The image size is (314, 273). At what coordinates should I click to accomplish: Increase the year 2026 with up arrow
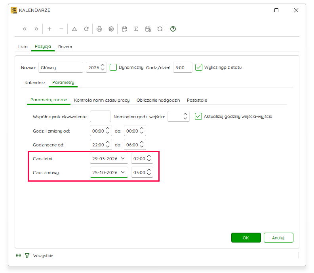pos(103,65)
